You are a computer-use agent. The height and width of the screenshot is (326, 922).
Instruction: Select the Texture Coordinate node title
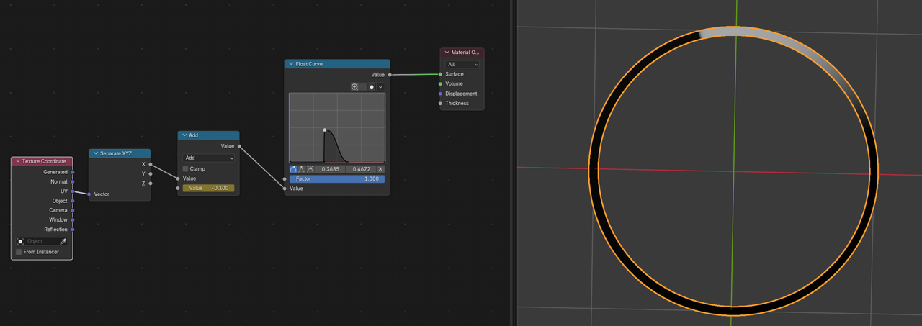click(44, 161)
